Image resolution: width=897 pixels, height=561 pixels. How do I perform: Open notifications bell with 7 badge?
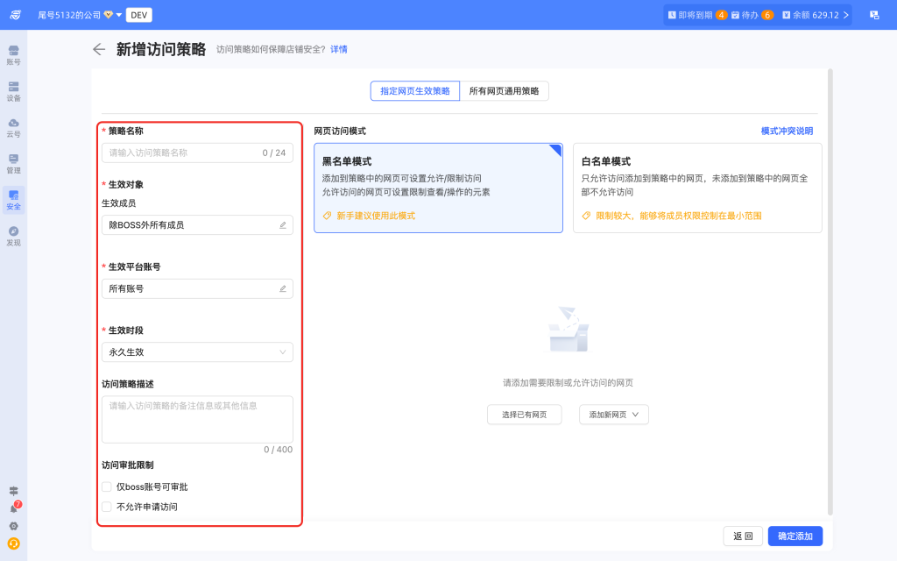coord(13,508)
